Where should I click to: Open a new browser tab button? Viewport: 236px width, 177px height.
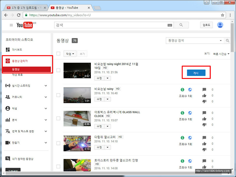coord(97,8)
